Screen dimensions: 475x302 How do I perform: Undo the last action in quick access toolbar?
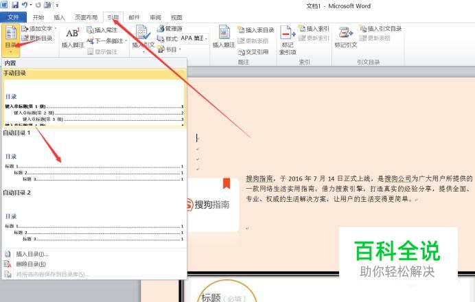tap(25, 5)
